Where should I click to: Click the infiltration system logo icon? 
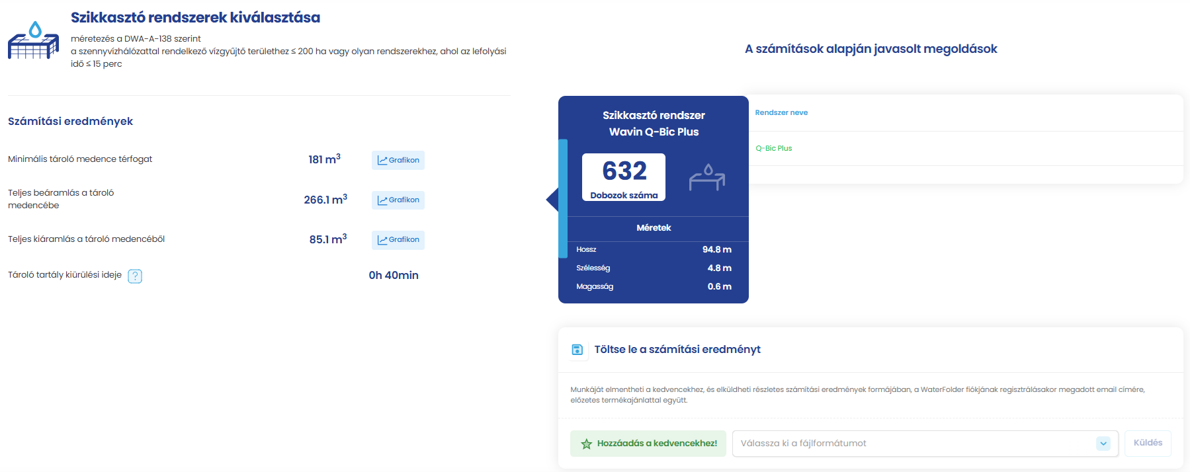click(33, 41)
